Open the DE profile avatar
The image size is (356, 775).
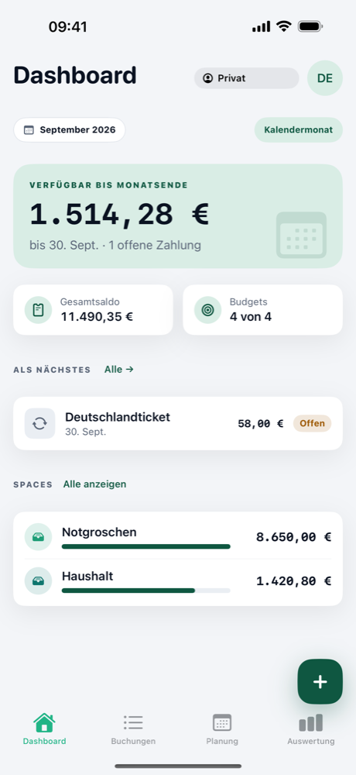pyautogui.click(x=325, y=78)
